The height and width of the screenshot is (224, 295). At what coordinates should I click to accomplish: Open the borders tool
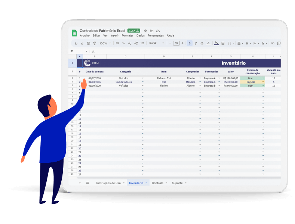pyautogui.click(x=223, y=43)
